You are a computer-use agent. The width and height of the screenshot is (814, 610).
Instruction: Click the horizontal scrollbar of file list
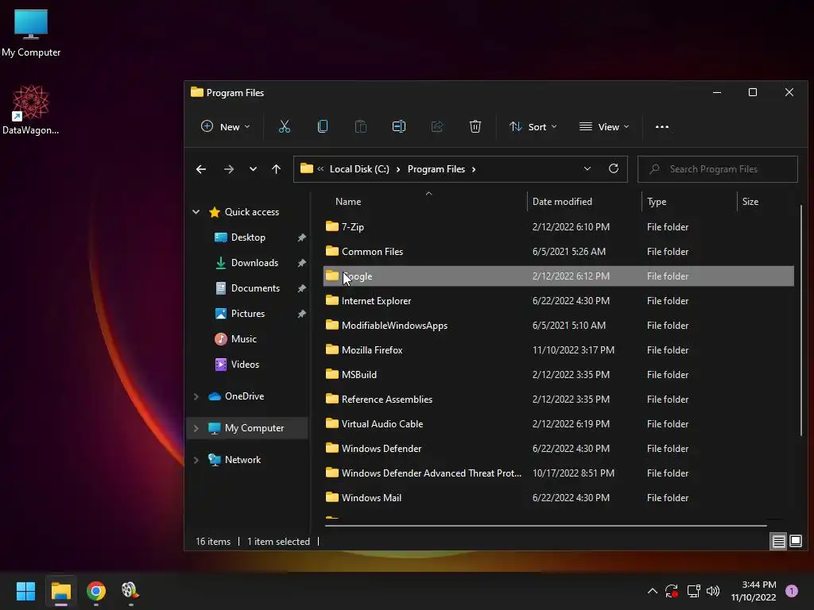(x=545, y=526)
